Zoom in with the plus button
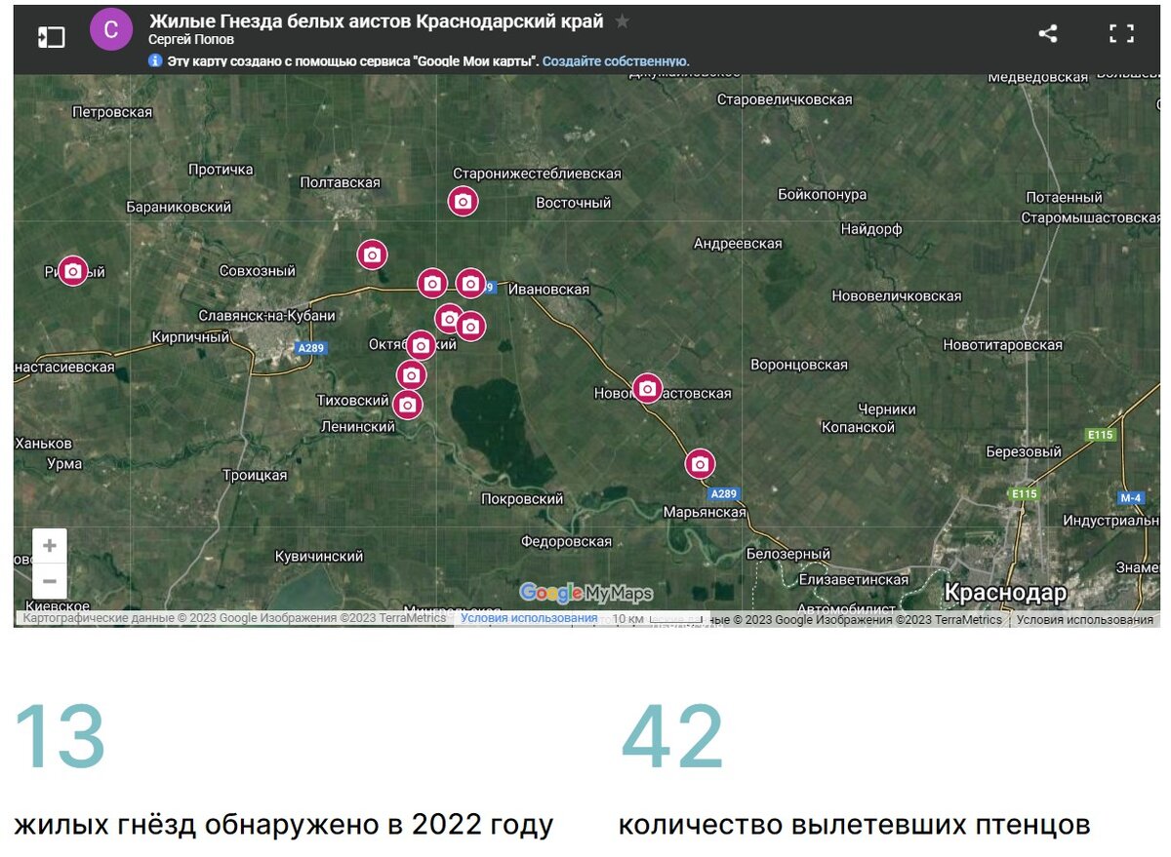This screenshot has height=857, width=1171. pyautogui.click(x=50, y=546)
